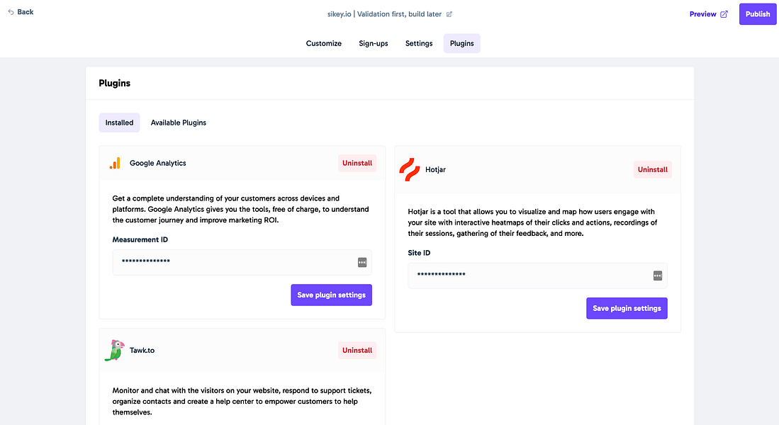Open the Customize section
The image size is (779, 425).
(323, 43)
